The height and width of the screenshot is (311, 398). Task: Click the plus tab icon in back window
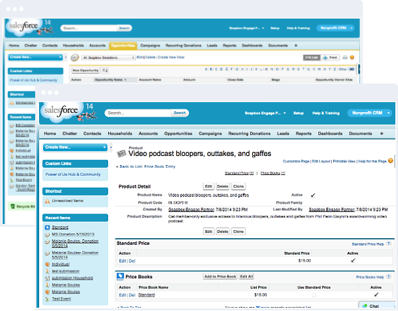[x=296, y=45]
